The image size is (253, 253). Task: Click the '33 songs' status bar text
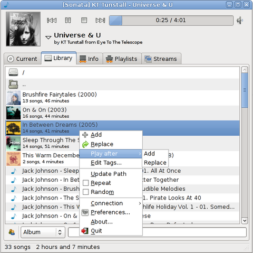click(17, 247)
